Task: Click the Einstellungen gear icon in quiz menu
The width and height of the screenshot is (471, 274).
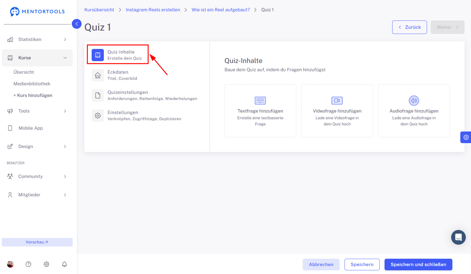Action: 98,116
